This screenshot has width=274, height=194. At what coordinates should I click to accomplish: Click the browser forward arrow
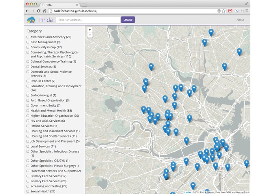[x=33, y=11]
